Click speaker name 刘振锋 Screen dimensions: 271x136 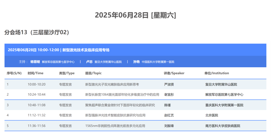pyautogui.click(x=169, y=126)
